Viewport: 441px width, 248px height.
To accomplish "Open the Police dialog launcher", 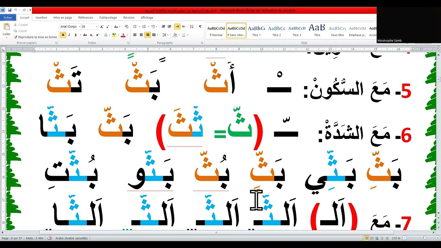I will 128,43.
